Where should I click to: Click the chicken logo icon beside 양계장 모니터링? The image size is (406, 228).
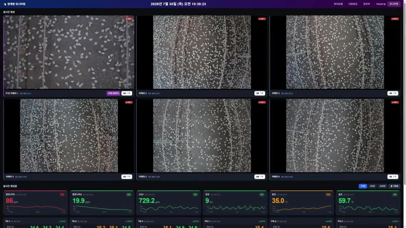click(5, 4)
